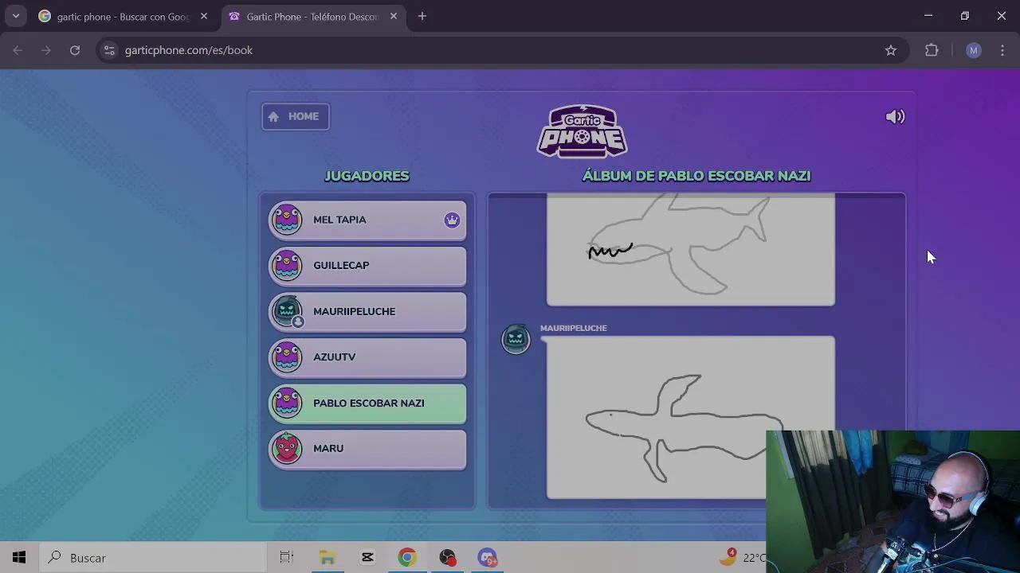Open the Chrome profile avatar
The image size is (1020, 573).
click(973, 50)
